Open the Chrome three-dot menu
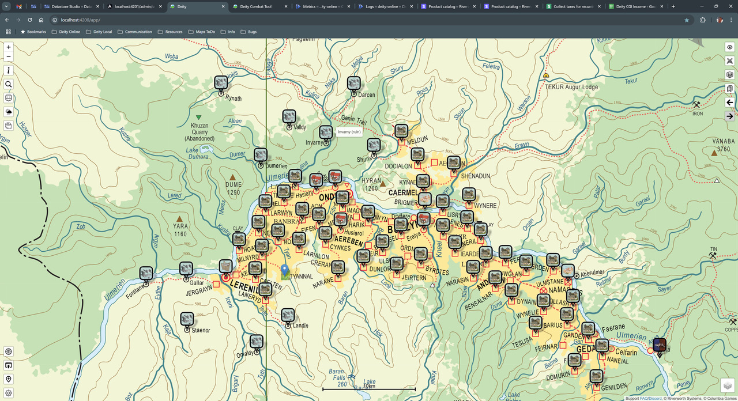This screenshot has width=738, height=401. click(731, 20)
